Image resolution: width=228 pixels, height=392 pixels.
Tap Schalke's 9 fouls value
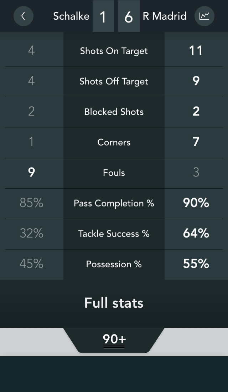click(x=31, y=173)
